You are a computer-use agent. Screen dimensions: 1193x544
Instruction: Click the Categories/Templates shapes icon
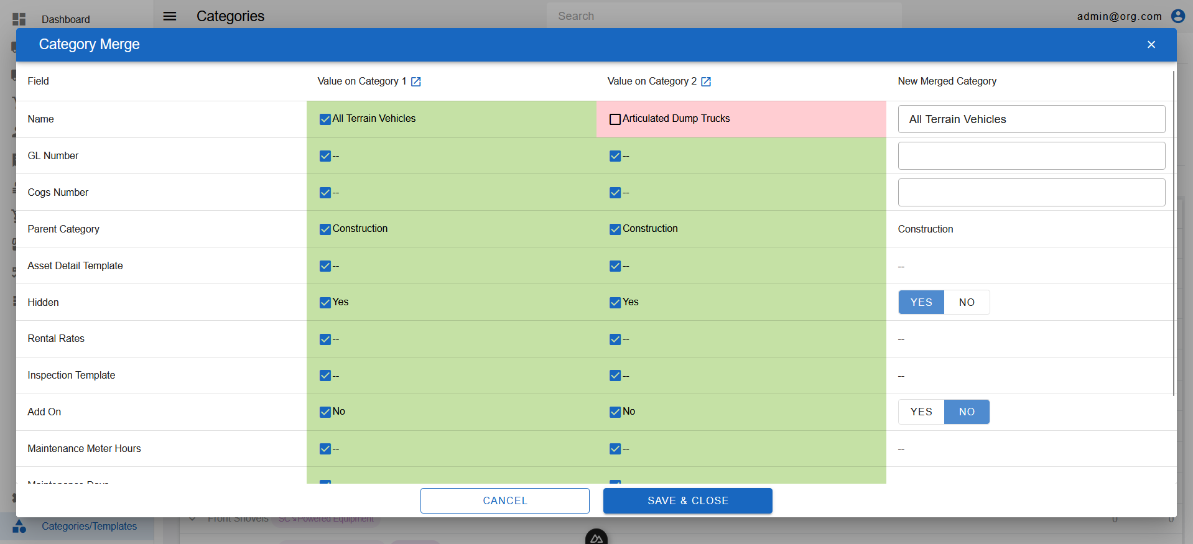[19, 527]
